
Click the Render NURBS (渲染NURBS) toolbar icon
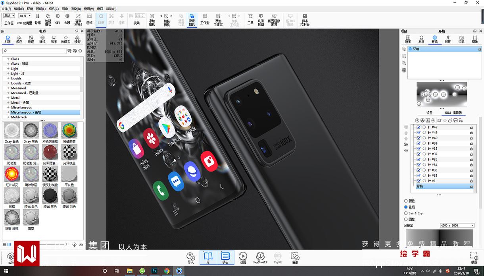pos(78,20)
